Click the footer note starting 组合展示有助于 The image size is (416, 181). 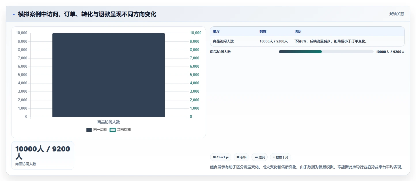[x=307, y=167]
